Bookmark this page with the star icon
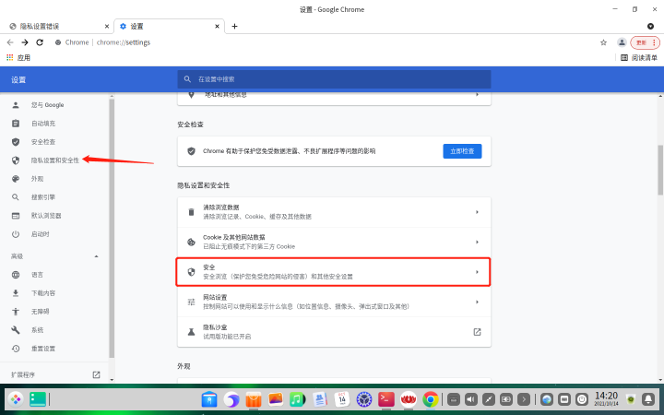 point(603,42)
